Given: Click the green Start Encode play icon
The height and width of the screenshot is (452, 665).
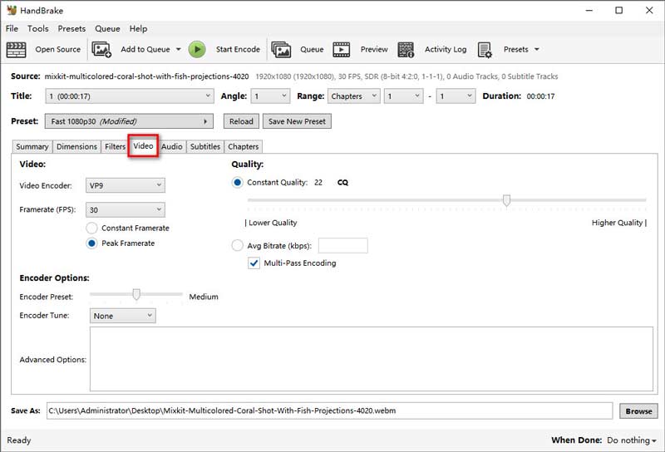Looking at the screenshot, I should (197, 50).
